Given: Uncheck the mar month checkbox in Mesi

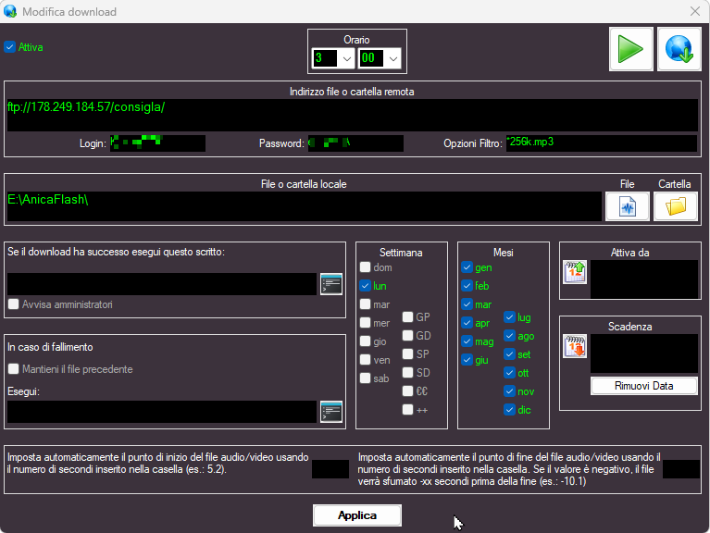Looking at the screenshot, I should click(x=467, y=304).
